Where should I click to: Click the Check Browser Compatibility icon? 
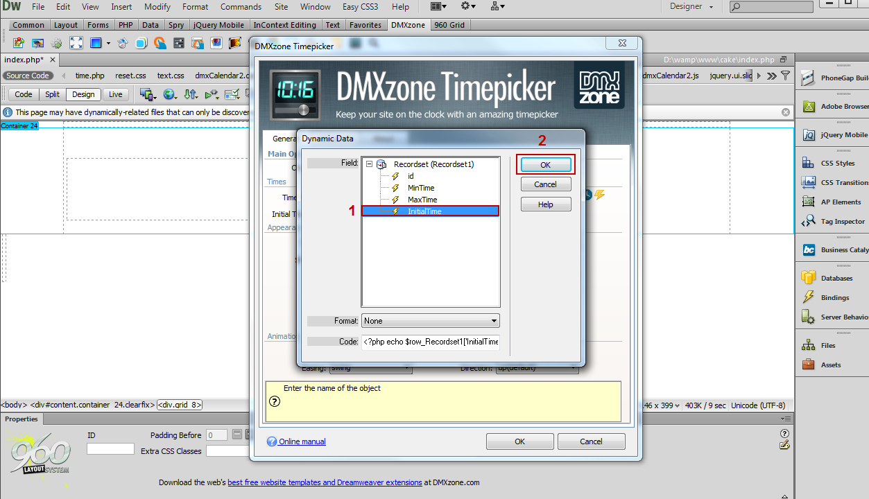click(232, 94)
